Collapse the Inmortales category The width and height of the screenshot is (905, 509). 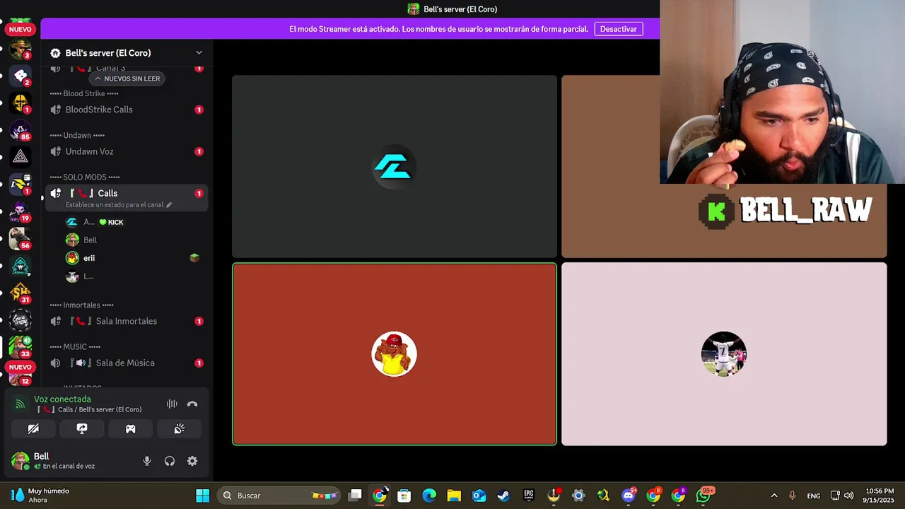point(81,305)
